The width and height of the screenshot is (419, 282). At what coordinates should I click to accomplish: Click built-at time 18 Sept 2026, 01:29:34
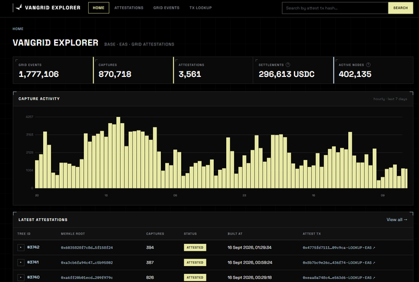pyautogui.click(x=250, y=248)
